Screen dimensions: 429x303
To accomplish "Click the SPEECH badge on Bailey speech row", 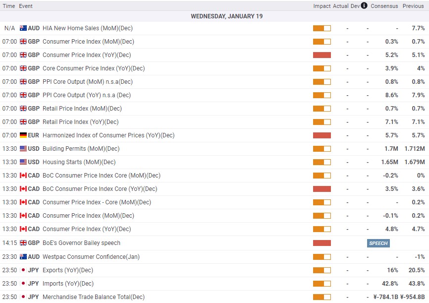I will point(378,243).
